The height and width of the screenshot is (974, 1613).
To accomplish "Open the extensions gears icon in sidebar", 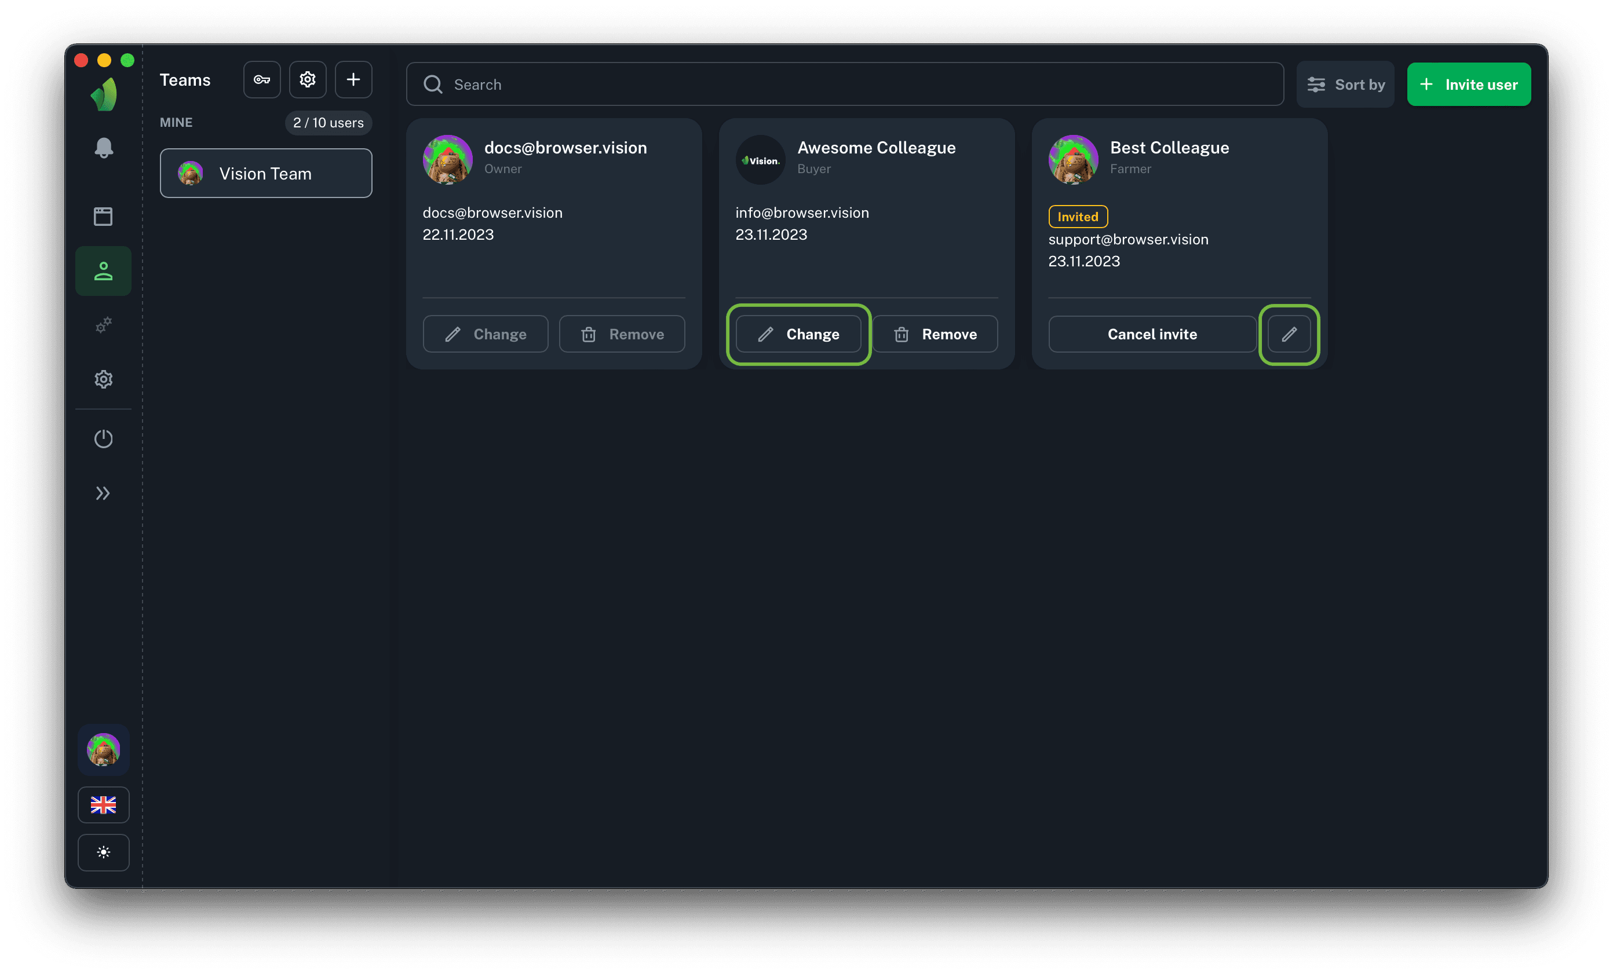I will pyautogui.click(x=104, y=324).
